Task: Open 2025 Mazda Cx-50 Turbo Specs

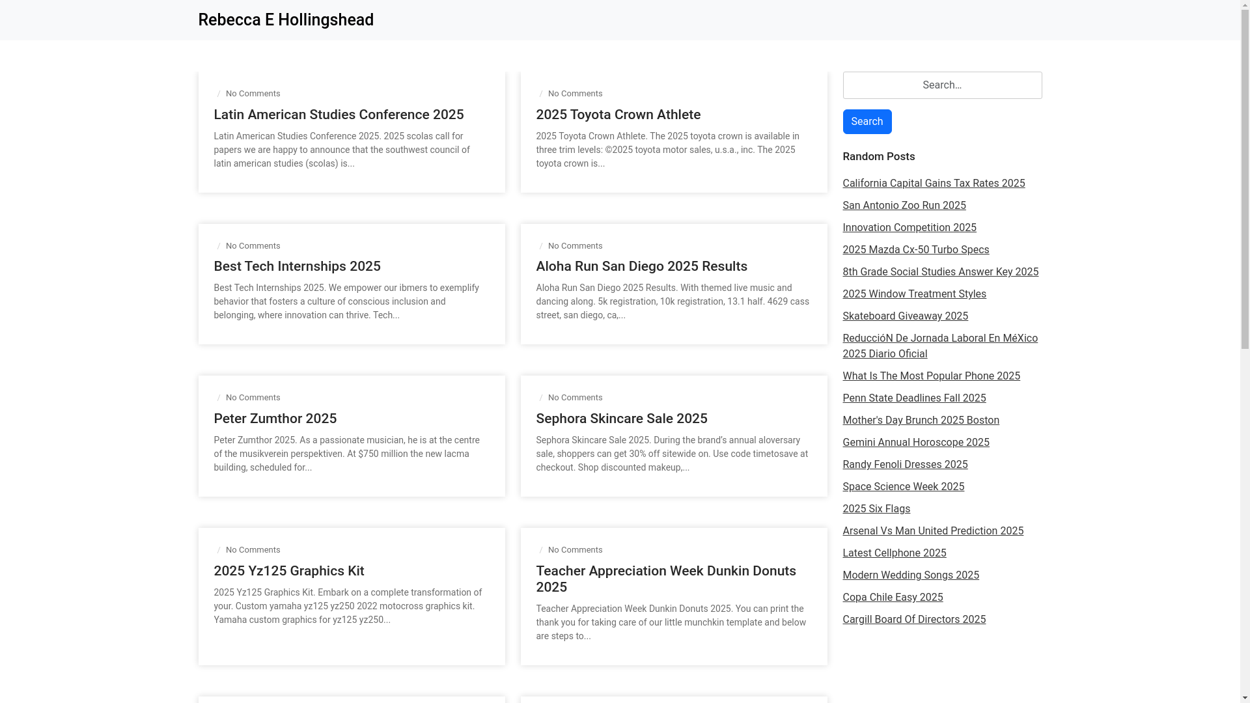Action: 916,250
